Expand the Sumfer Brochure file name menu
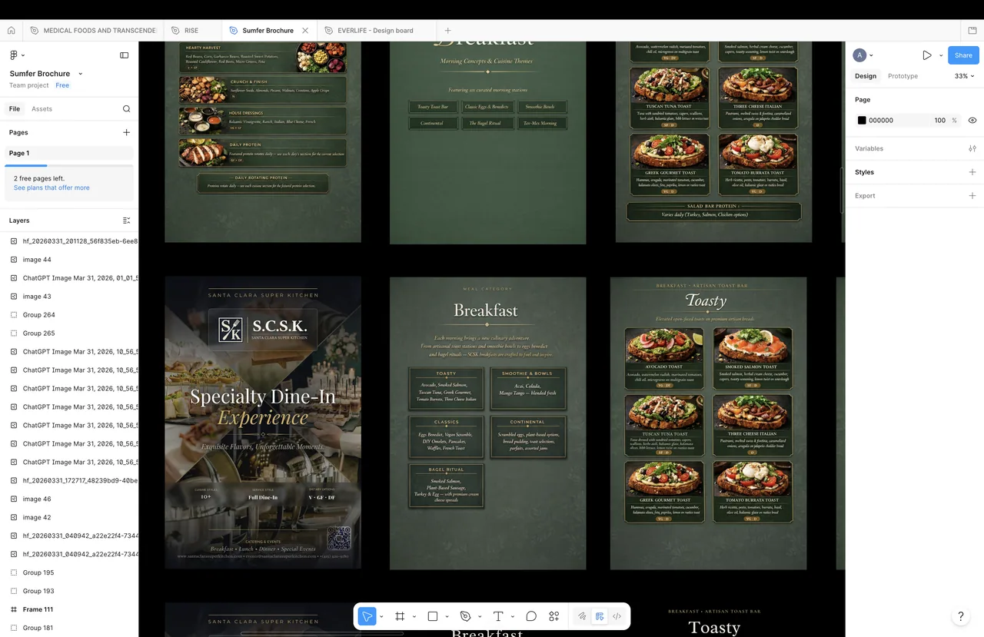 81,74
